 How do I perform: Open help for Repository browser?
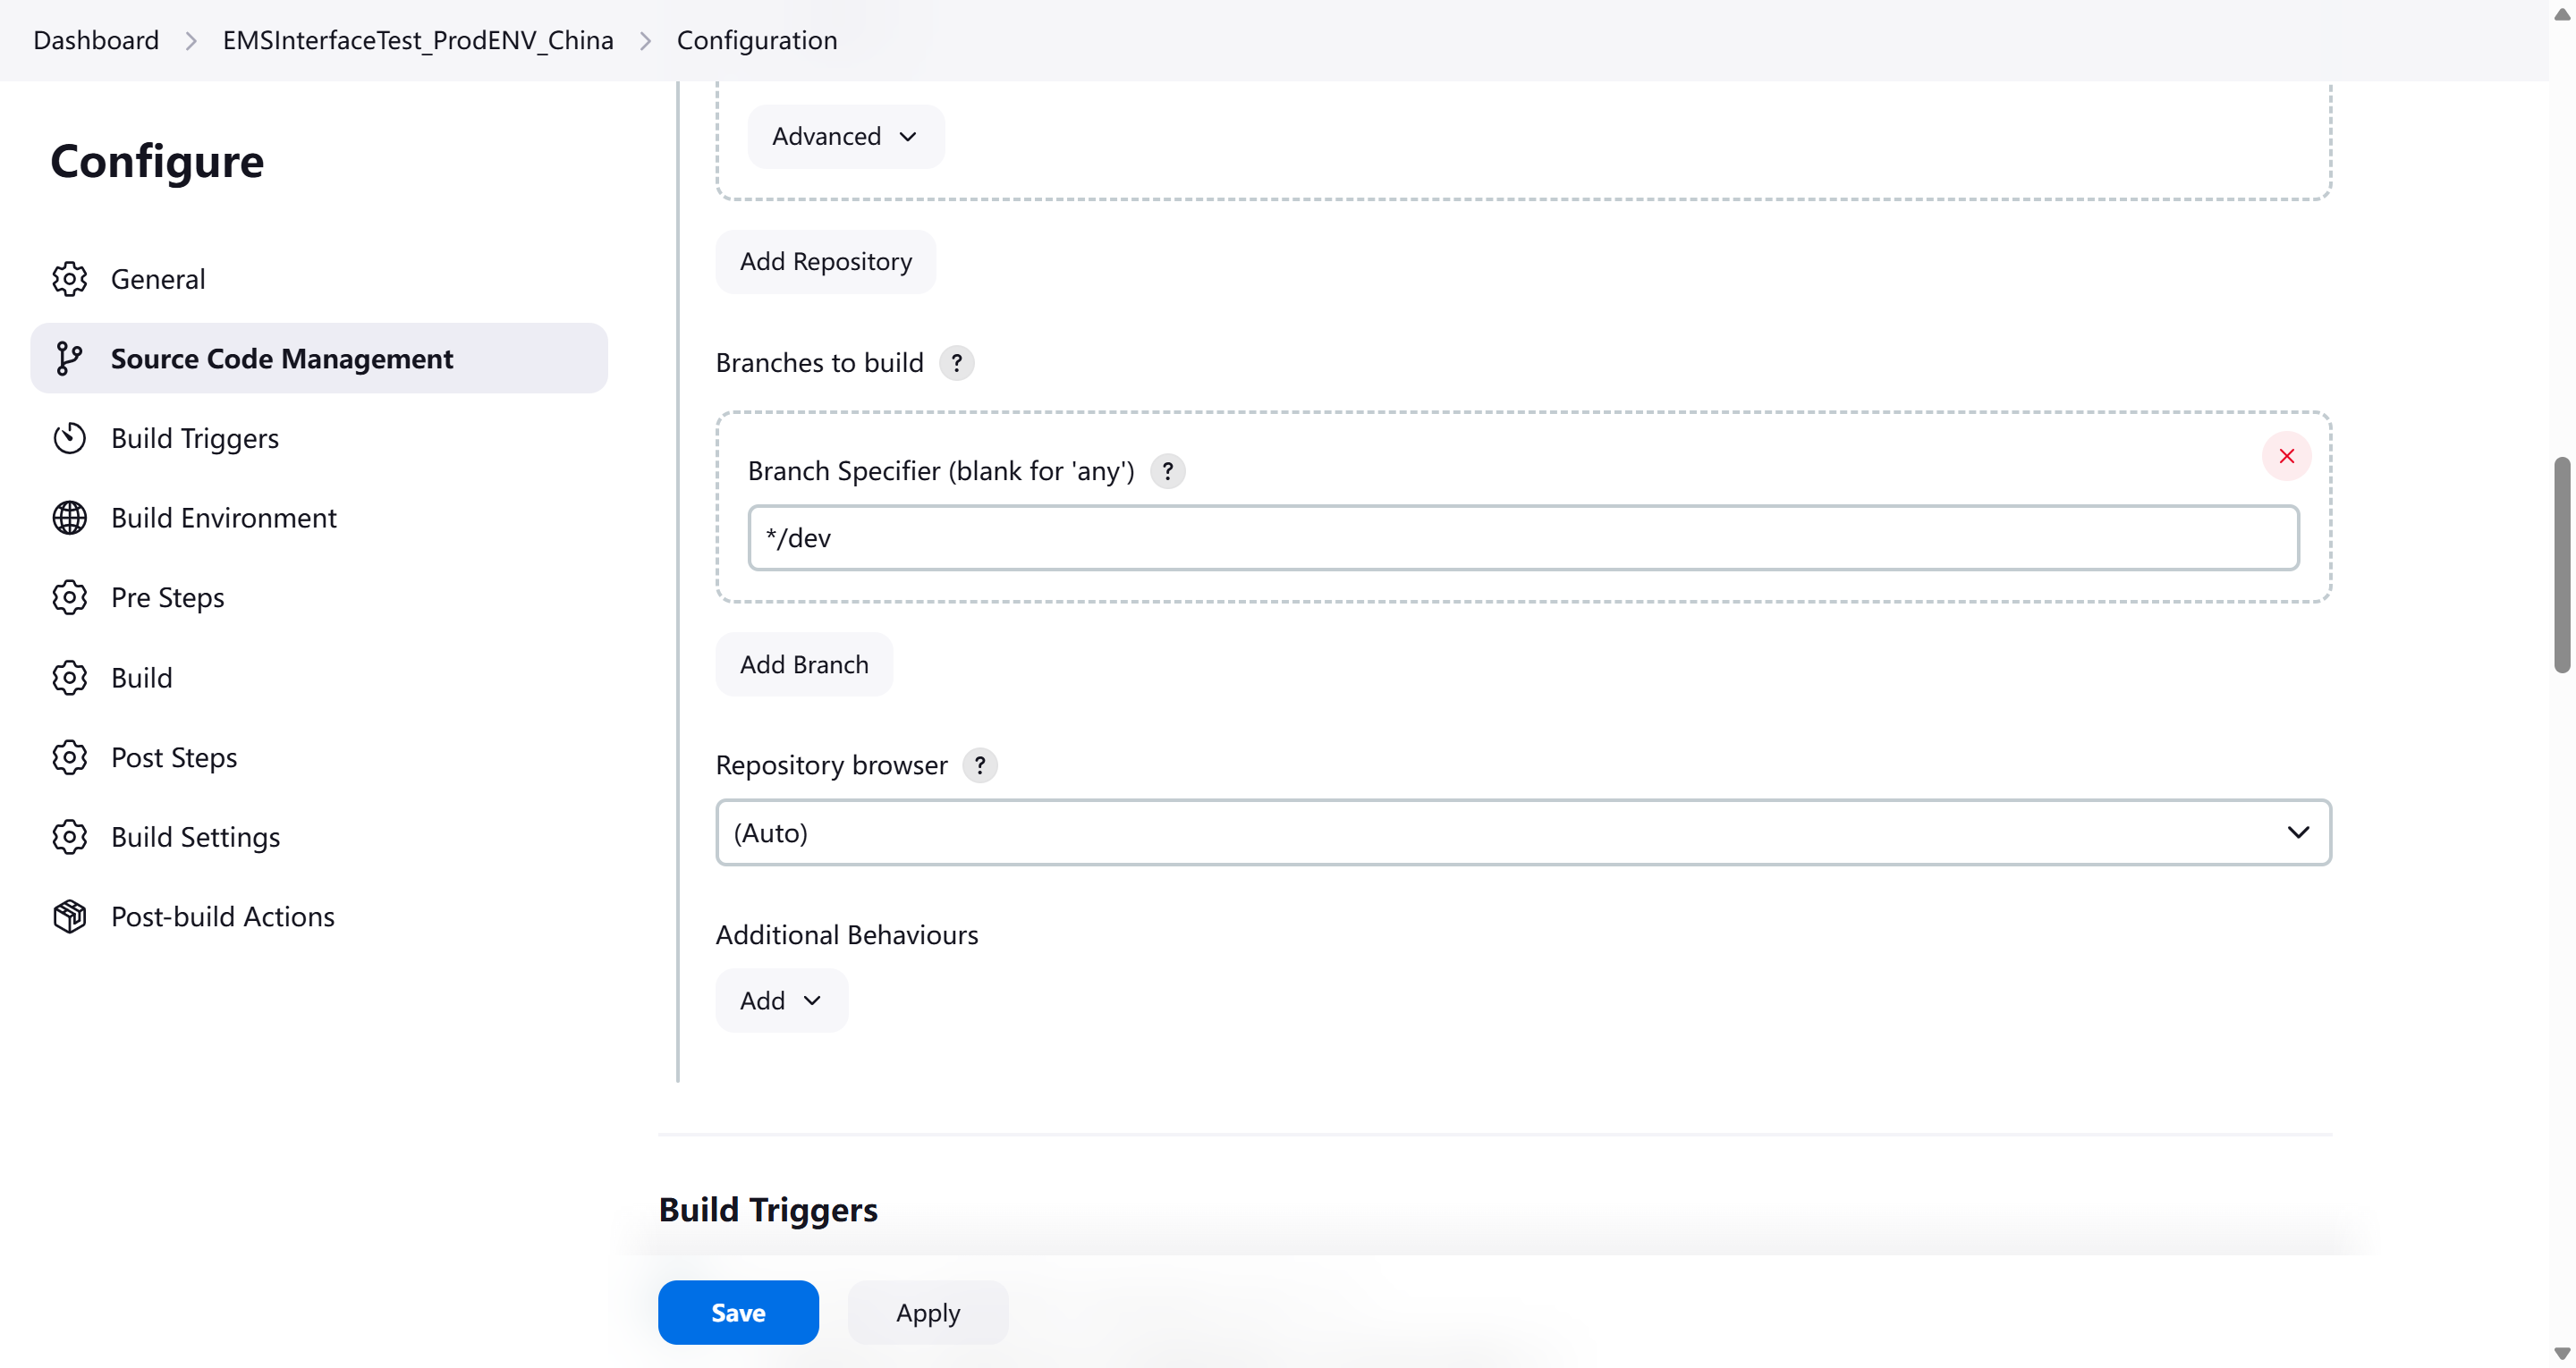979,765
